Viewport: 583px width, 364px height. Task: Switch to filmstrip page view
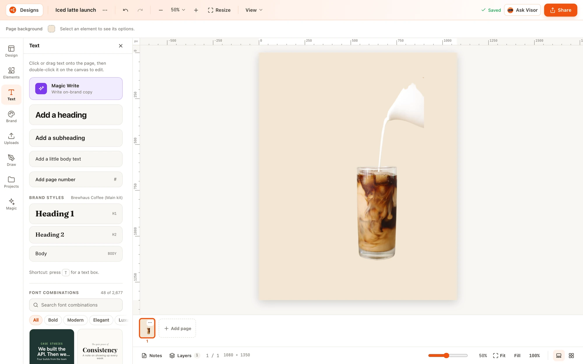click(559, 356)
